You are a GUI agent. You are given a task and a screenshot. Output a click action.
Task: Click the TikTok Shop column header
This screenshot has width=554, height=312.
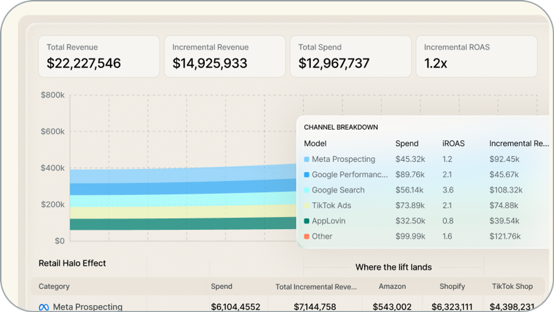[512, 286]
